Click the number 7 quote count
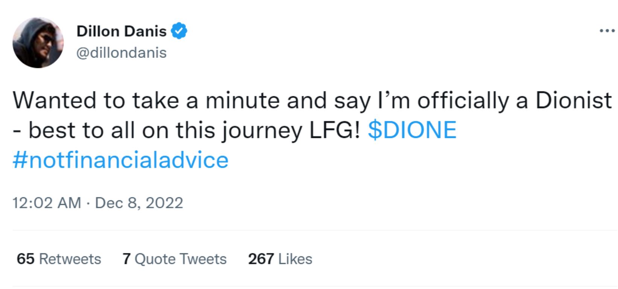The height and width of the screenshot is (289, 618). click(x=126, y=259)
